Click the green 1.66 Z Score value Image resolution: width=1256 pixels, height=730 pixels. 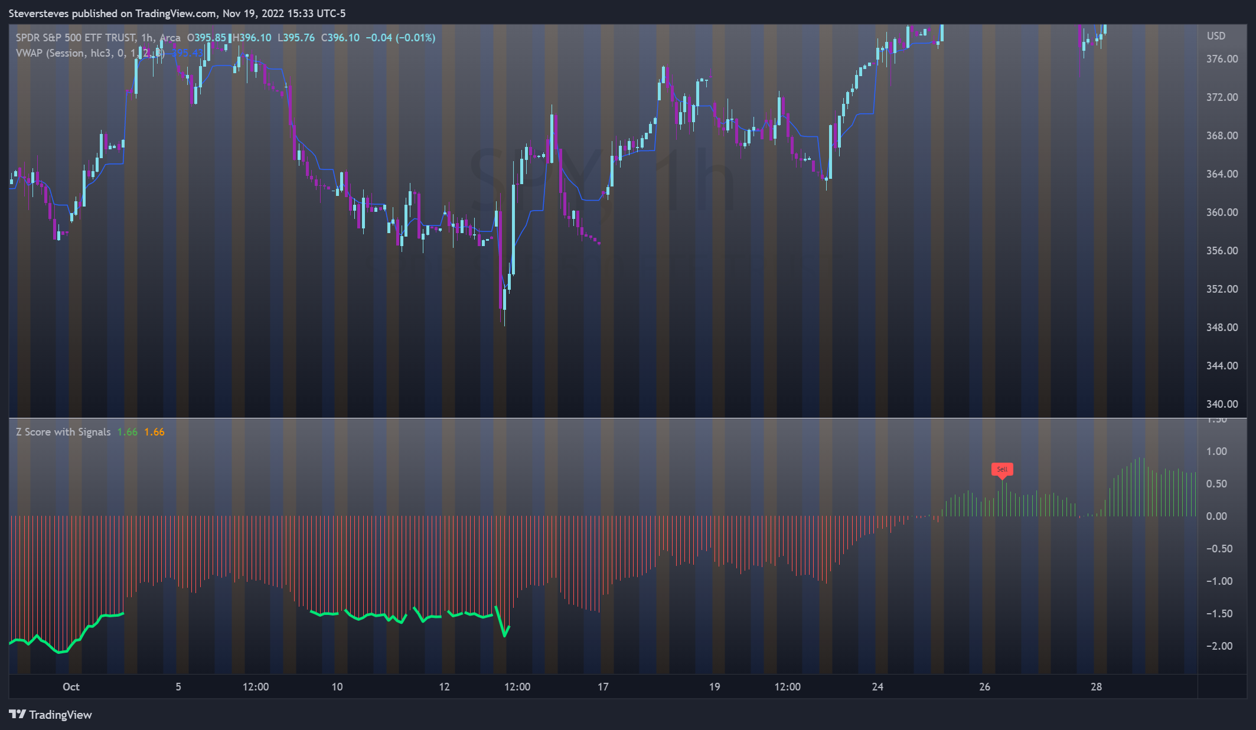click(x=127, y=432)
